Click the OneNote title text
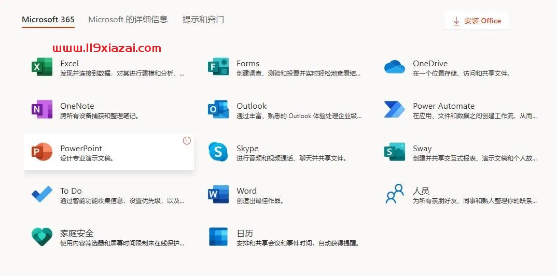The image size is (557, 276). [x=77, y=106]
